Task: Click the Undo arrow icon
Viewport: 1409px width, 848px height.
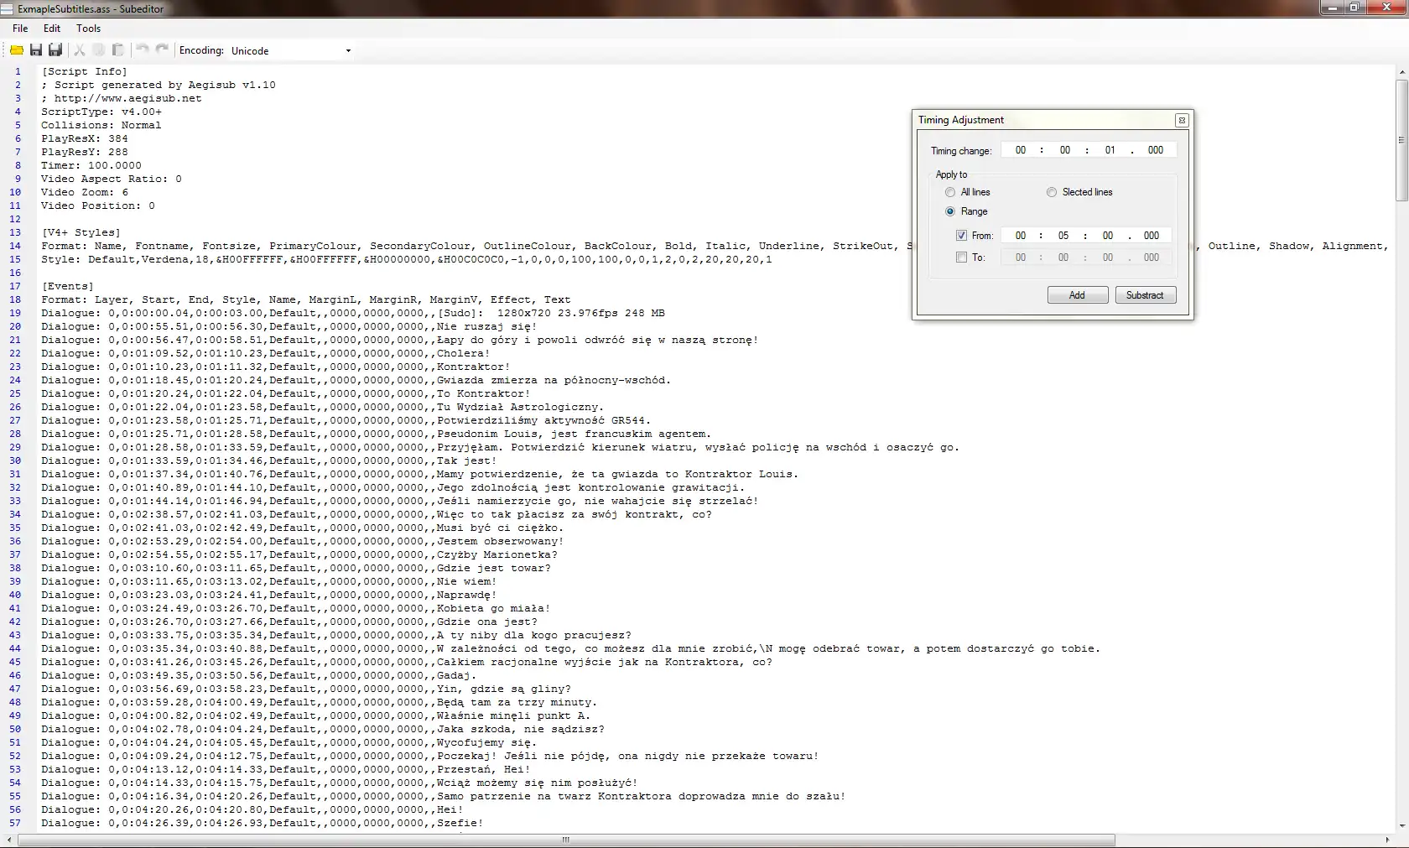Action: 143,49
